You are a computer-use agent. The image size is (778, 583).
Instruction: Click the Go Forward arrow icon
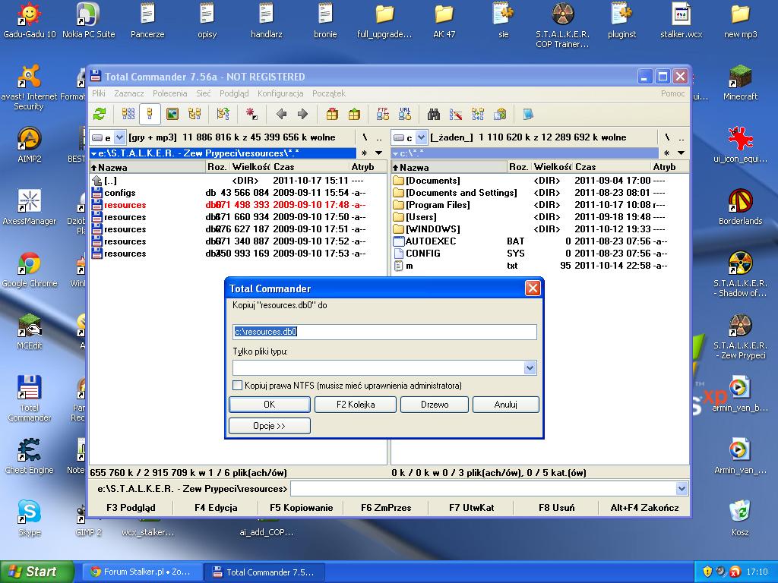pyautogui.click(x=302, y=114)
